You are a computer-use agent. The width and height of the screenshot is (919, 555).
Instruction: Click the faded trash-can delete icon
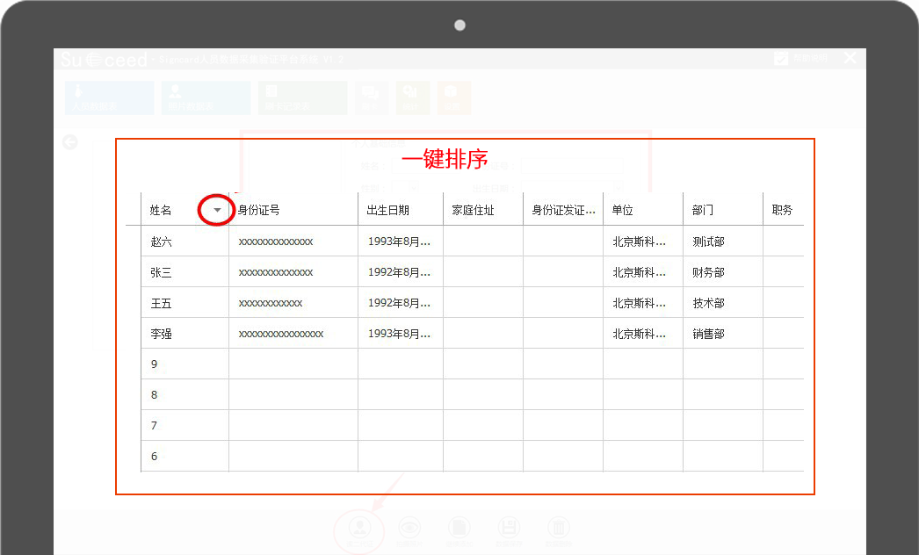pos(559,530)
